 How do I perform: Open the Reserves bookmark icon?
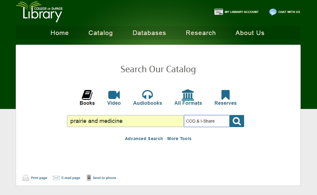point(225,95)
